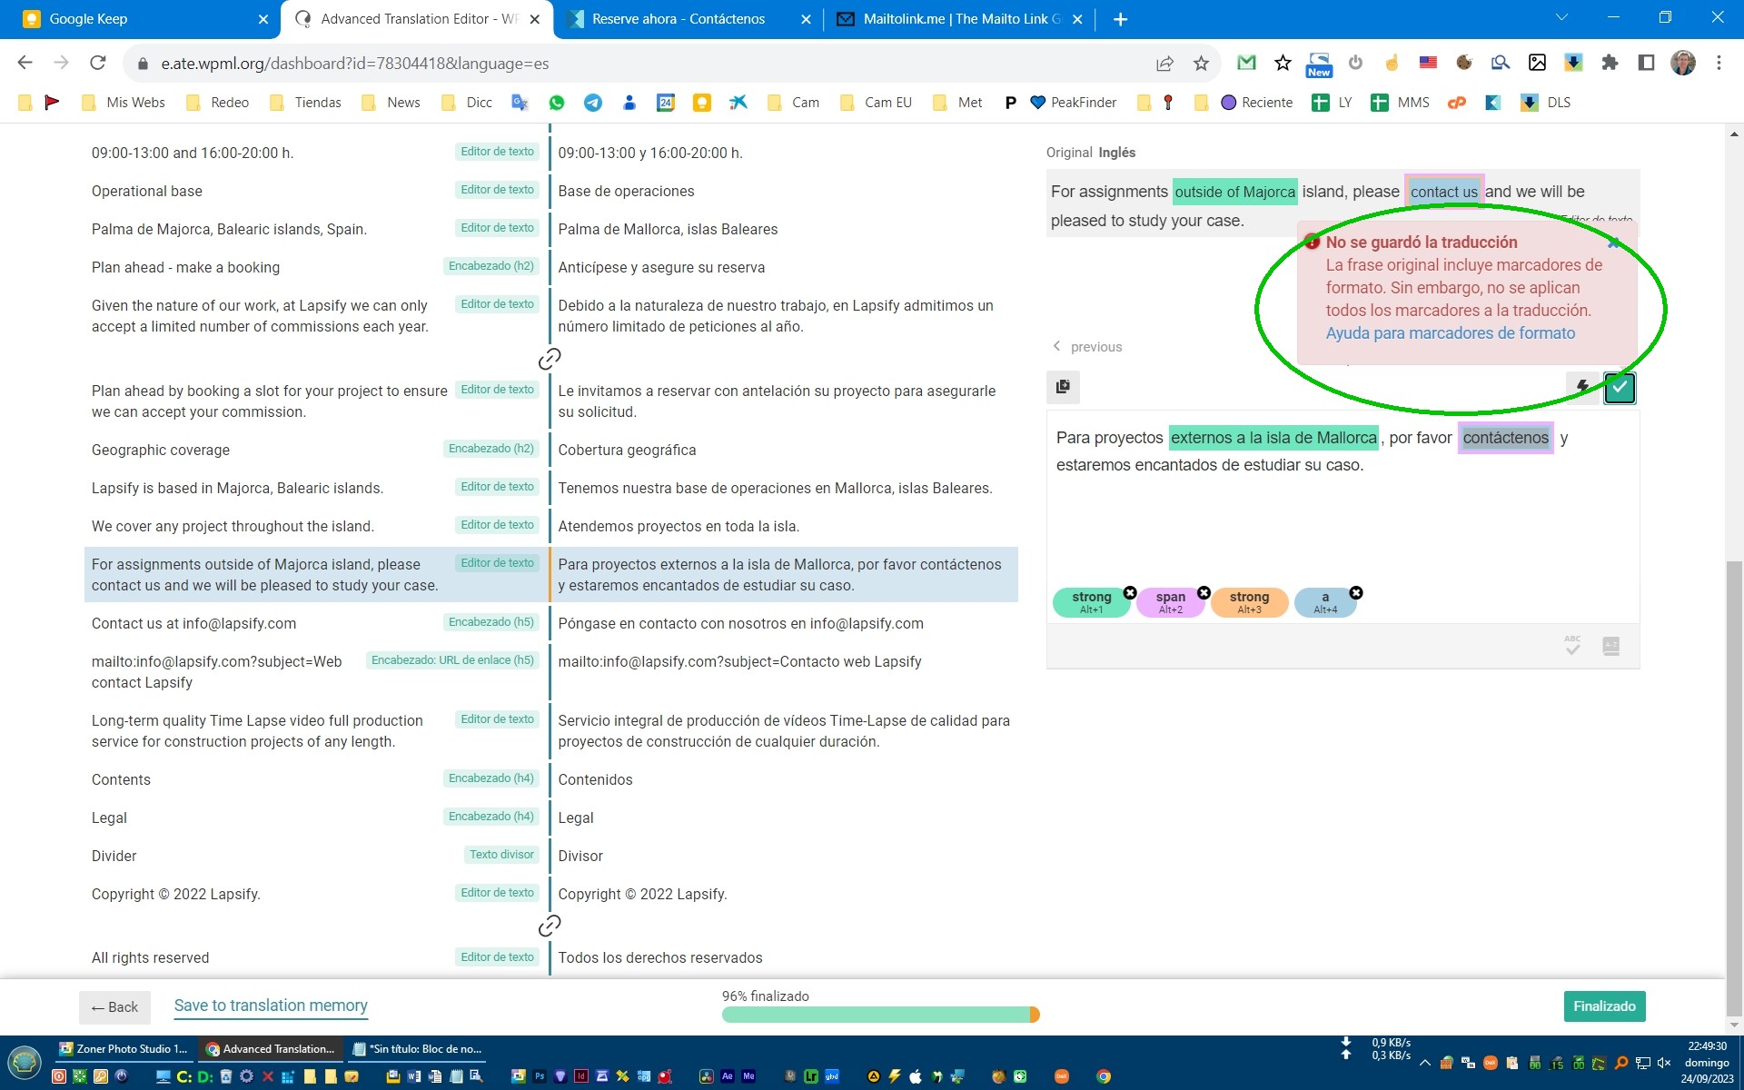Select the 'Geographic coverage' segment row

click(x=551, y=450)
